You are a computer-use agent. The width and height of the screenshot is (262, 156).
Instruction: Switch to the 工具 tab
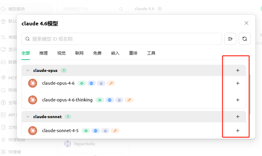pos(151,53)
